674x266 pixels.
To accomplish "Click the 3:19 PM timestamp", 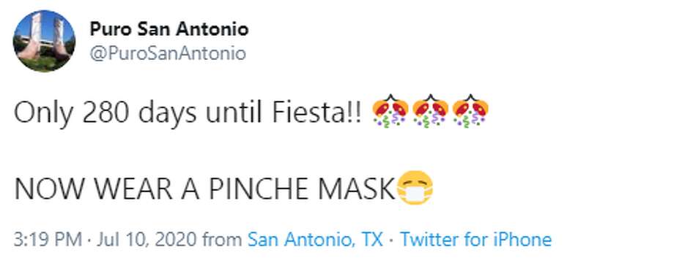I will pyautogui.click(x=48, y=239).
